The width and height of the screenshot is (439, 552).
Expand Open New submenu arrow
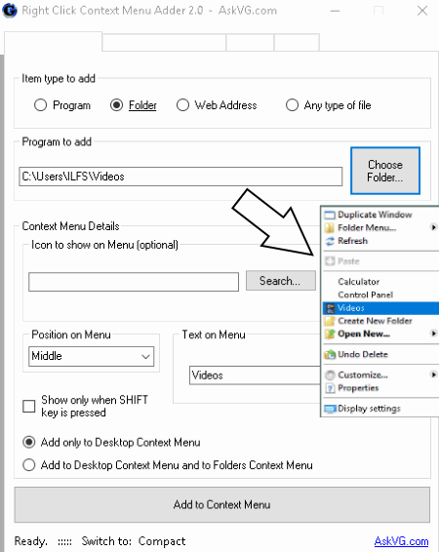pos(434,334)
